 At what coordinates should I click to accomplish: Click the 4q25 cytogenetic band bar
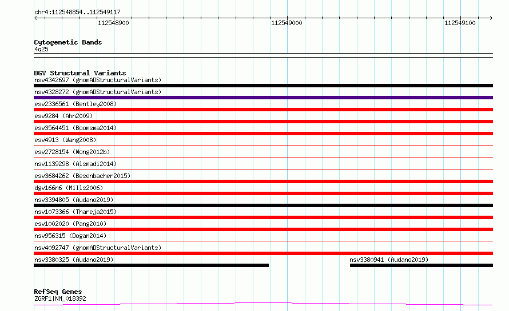coord(263,55)
